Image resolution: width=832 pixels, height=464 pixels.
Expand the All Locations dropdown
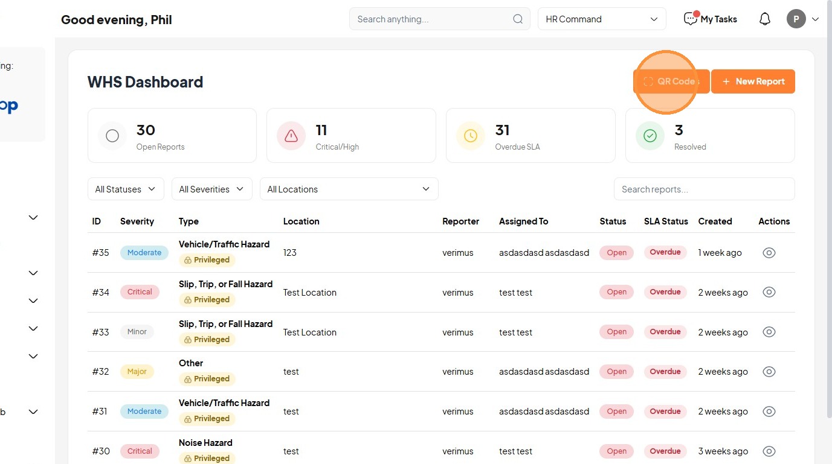(x=349, y=189)
